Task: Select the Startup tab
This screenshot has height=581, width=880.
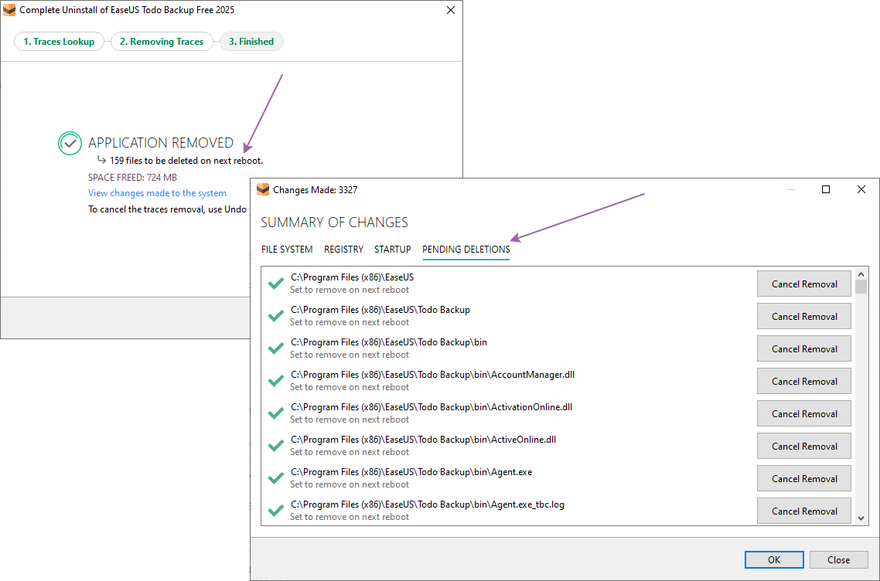Action: pyautogui.click(x=392, y=250)
